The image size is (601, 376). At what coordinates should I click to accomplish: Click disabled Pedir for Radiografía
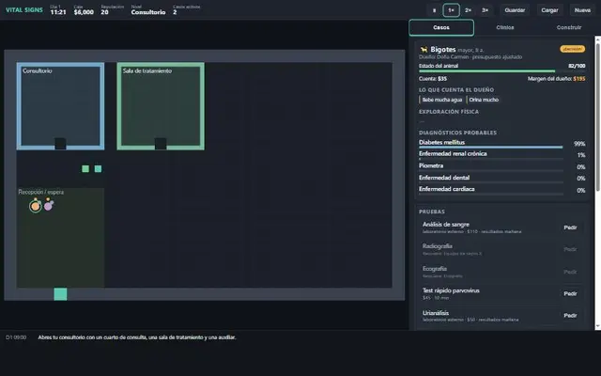pos(570,249)
